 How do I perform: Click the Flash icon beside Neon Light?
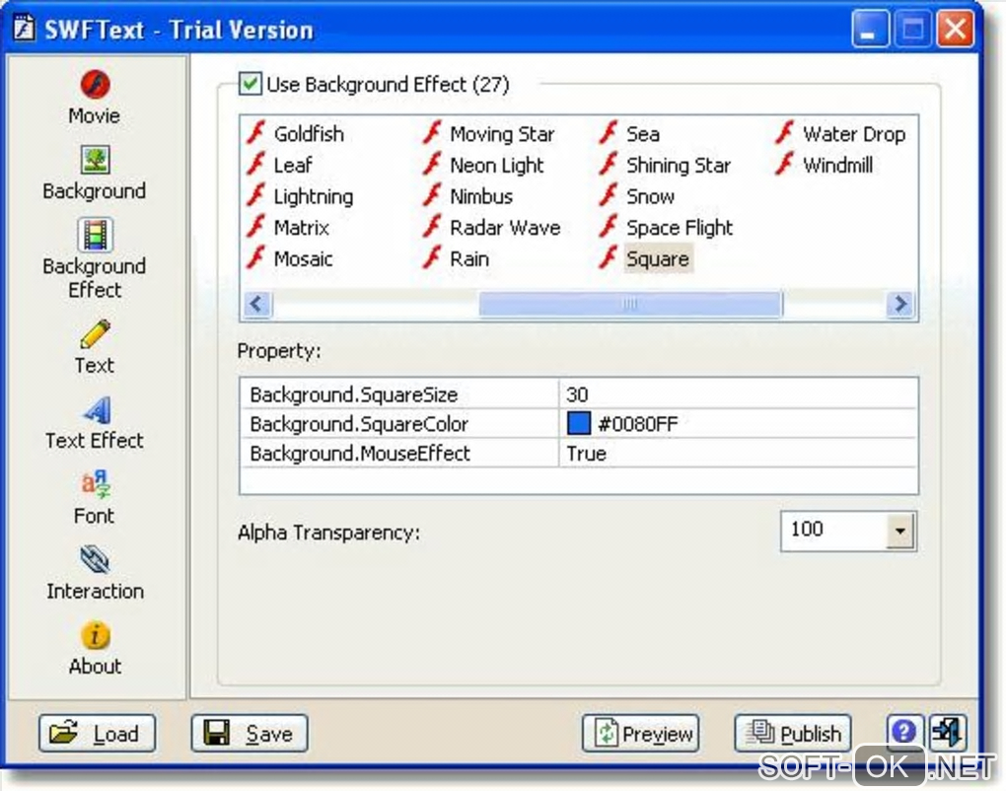[x=432, y=164]
